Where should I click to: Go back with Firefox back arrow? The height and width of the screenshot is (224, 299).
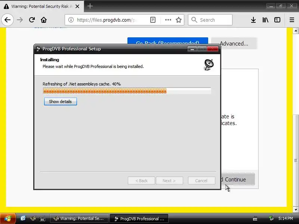7,20
